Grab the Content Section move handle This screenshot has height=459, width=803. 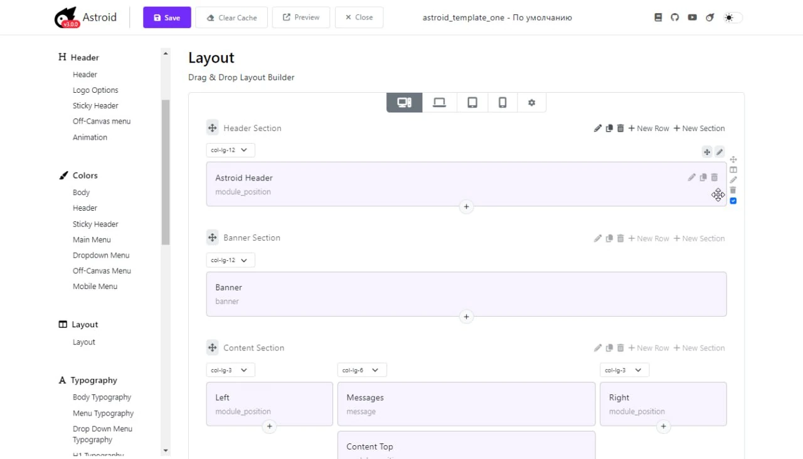213,347
